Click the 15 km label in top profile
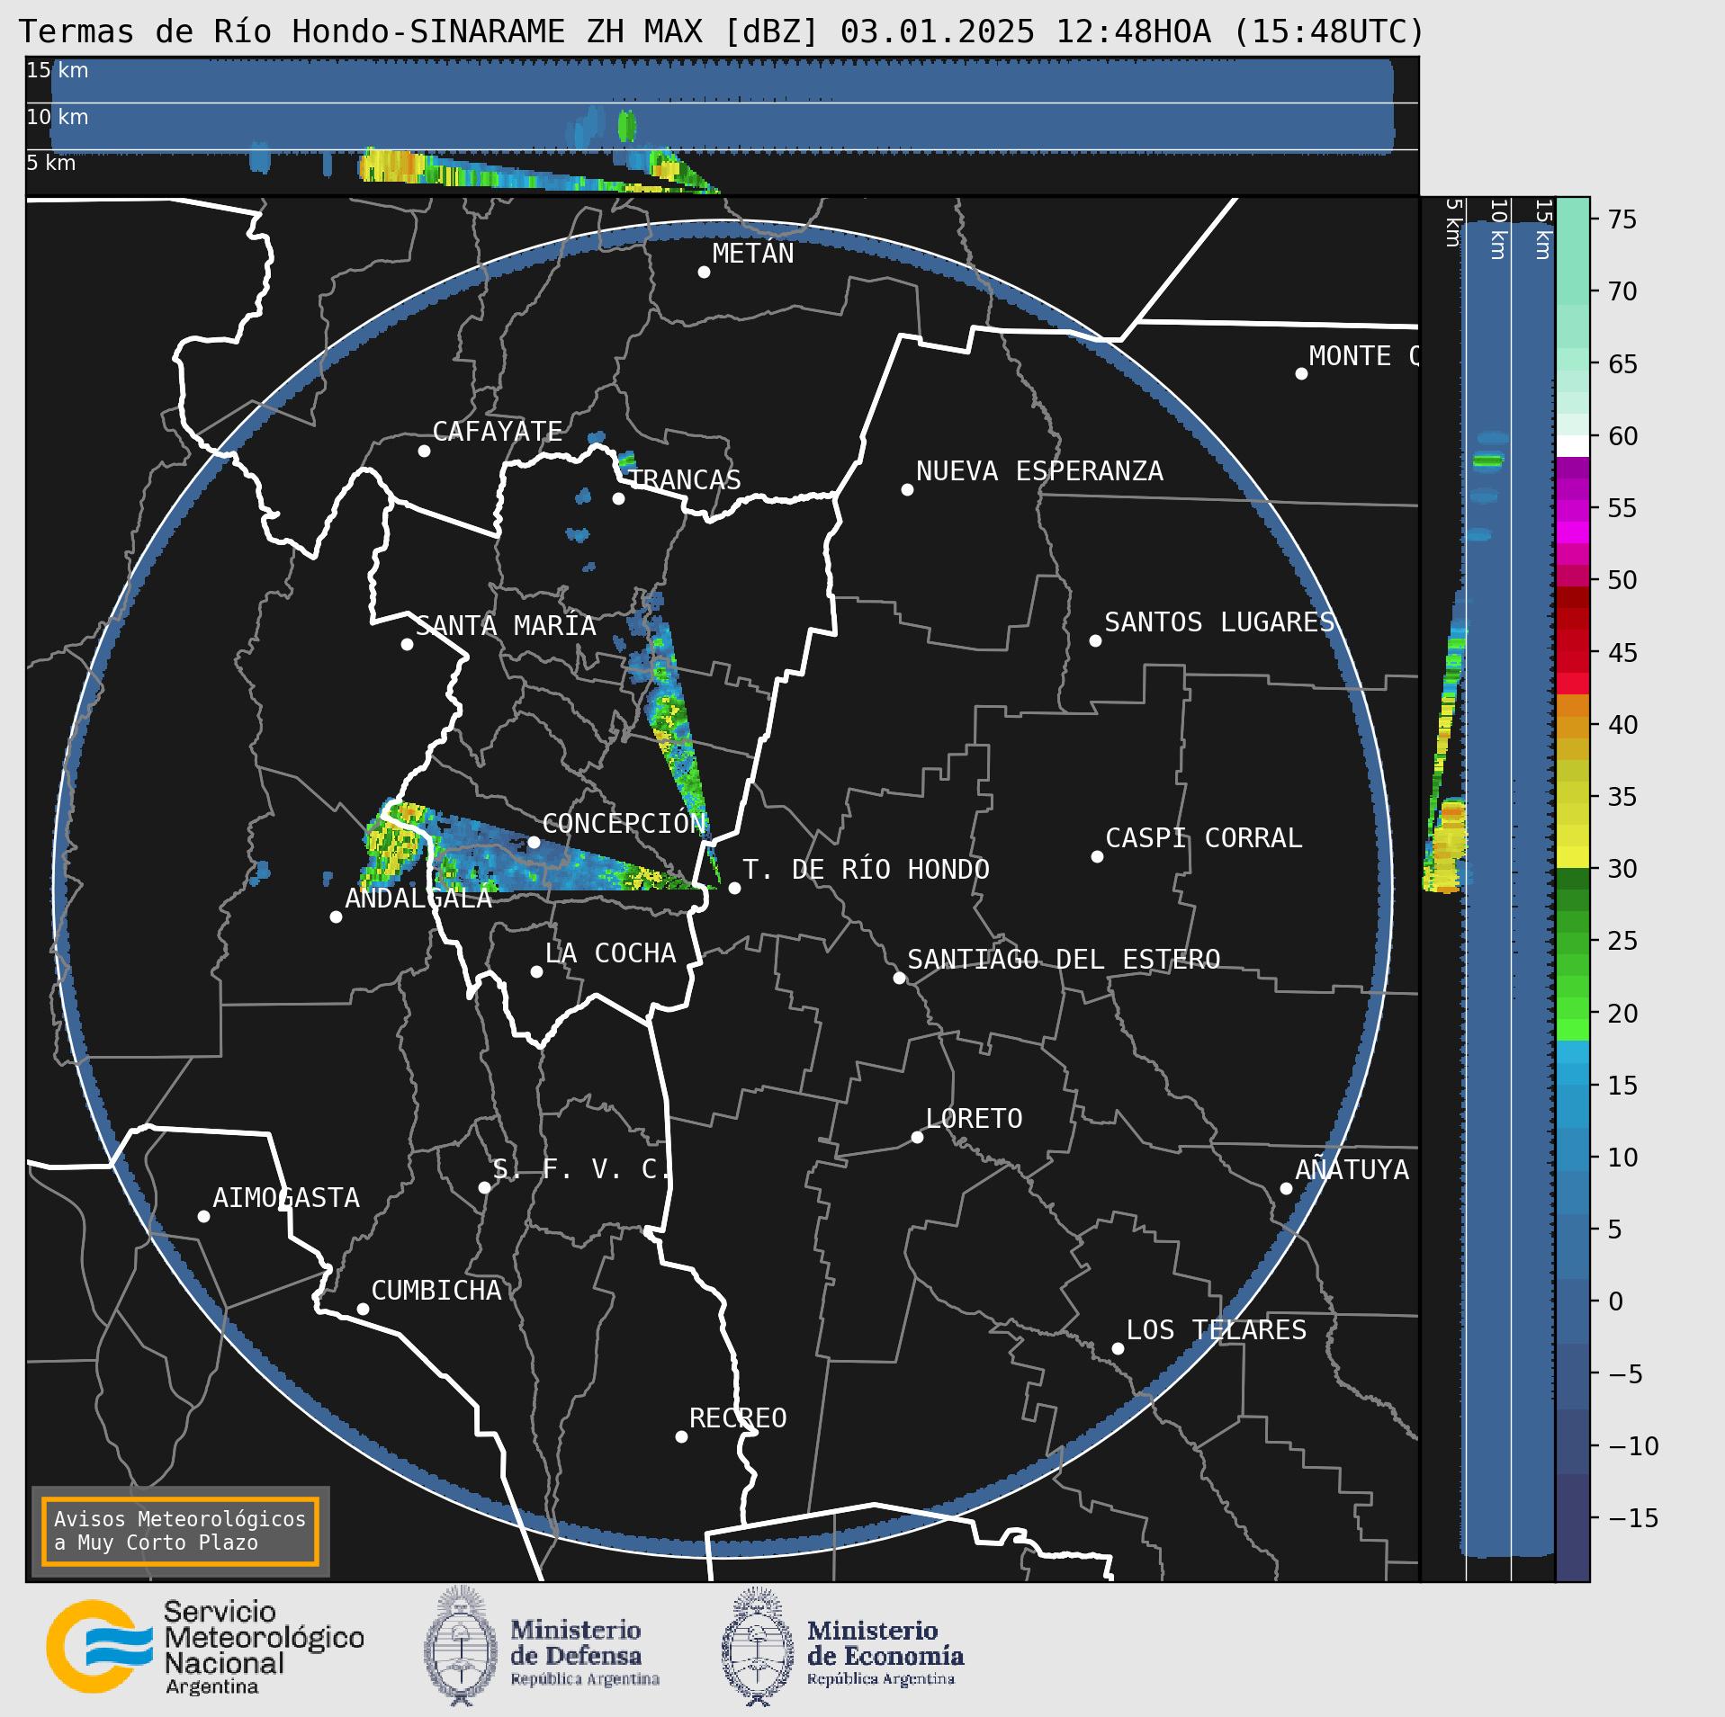The width and height of the screenshot is (1725, 1717). point(58,70)
